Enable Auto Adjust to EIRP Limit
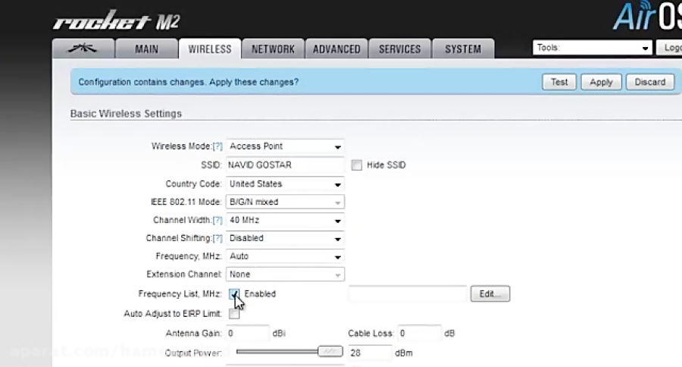The image size is (682, 367). (234, 314)
